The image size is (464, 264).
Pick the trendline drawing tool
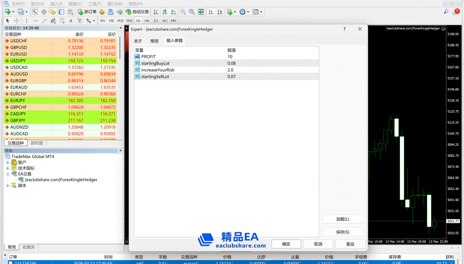44,21
